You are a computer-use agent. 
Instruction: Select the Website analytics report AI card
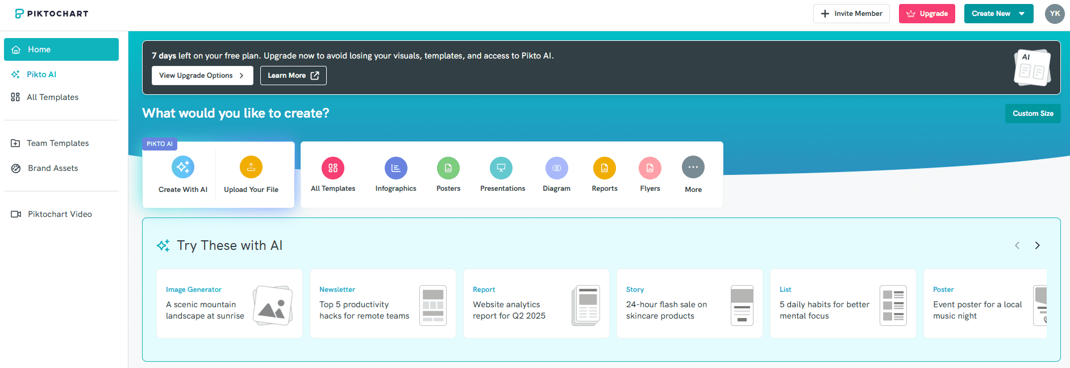536,304
